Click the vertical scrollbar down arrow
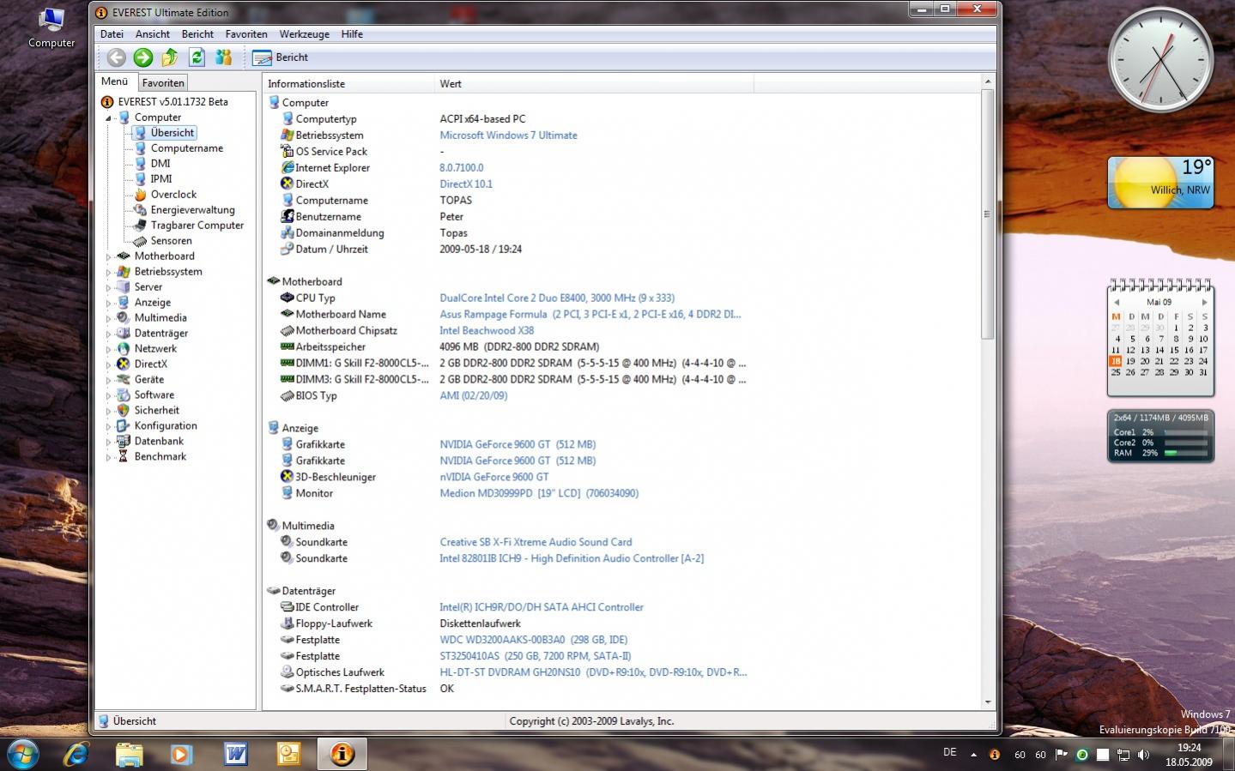The width and height of the screenshot is (1235, 771). click(x=987, y=702)
